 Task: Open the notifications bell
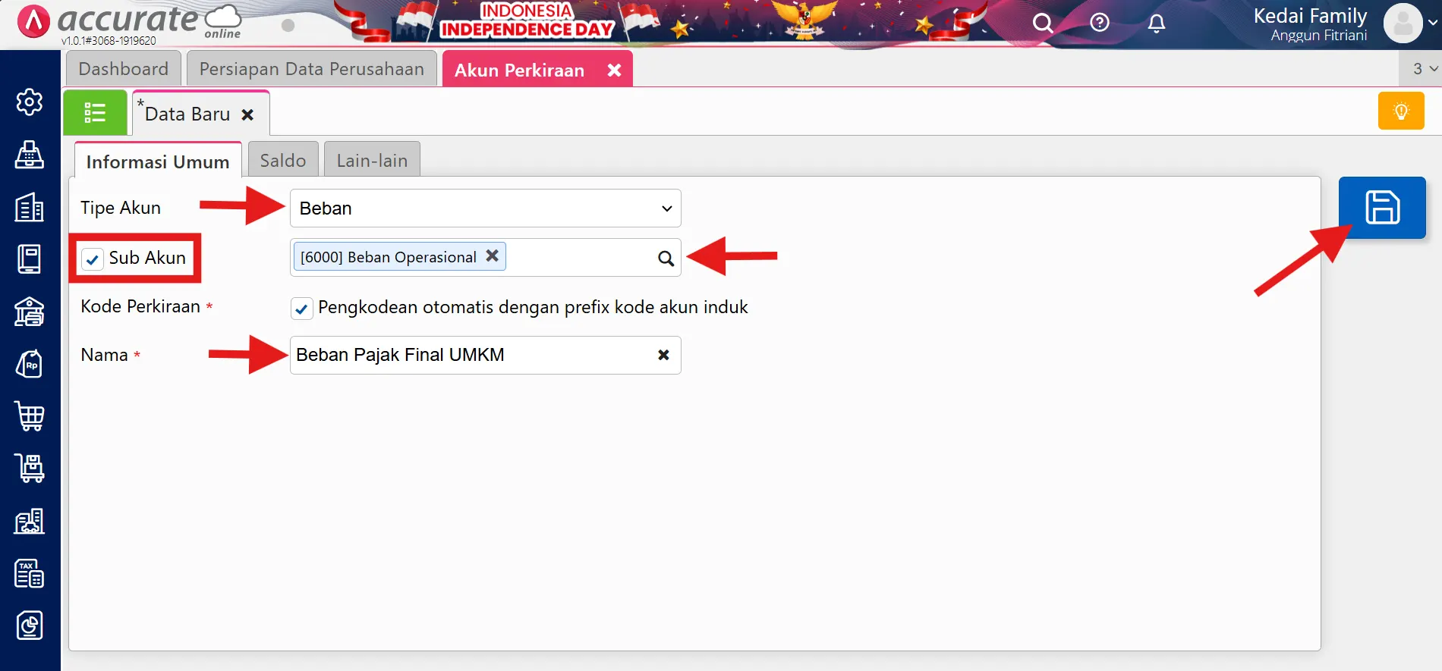[1157, 24]
